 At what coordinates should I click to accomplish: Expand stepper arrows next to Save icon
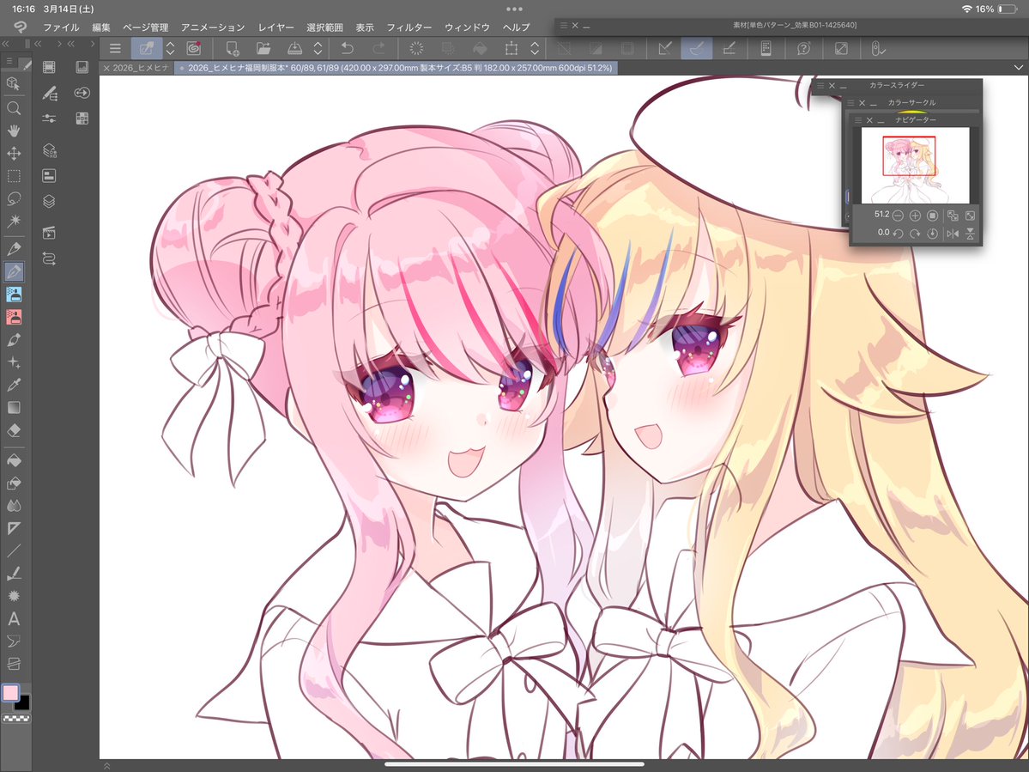(318, 48)
